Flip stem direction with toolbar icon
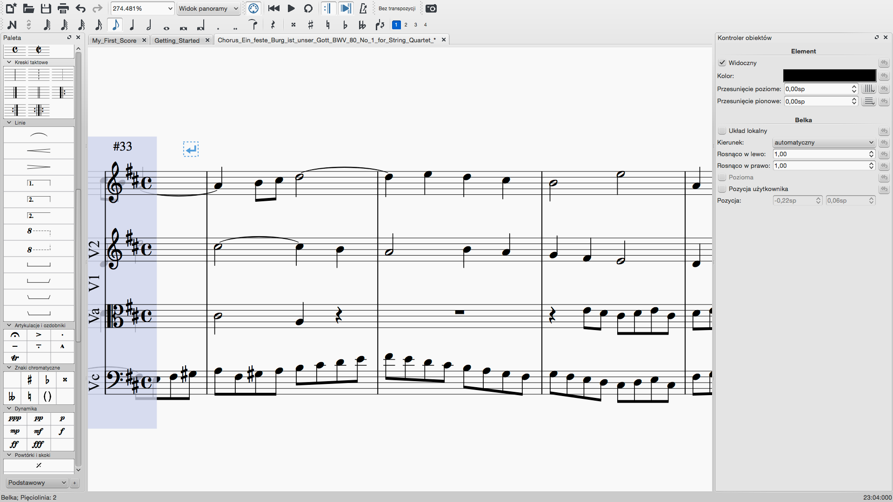This screenshot has width=893, height=502. pos(380,25)
